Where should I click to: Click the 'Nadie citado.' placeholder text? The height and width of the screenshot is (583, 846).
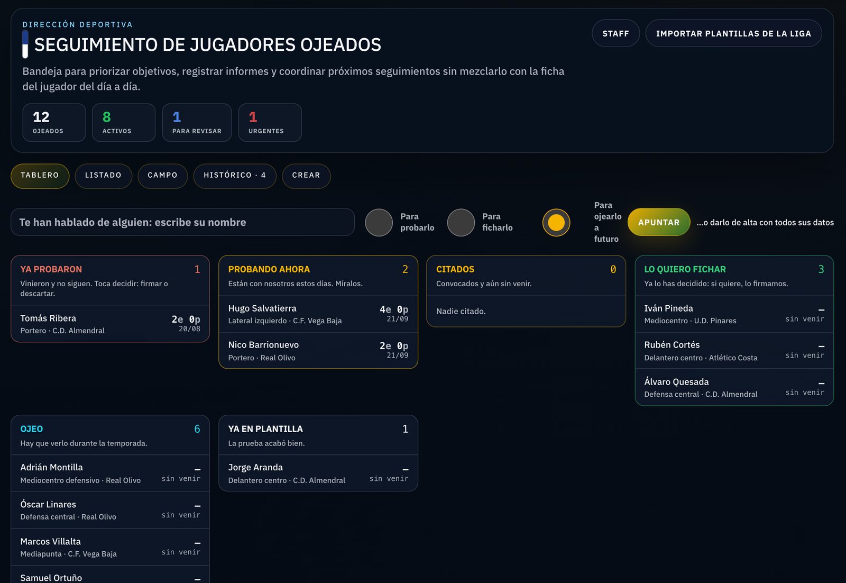pos(461,311)
